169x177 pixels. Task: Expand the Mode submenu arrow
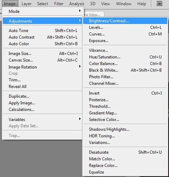point(80,11)
